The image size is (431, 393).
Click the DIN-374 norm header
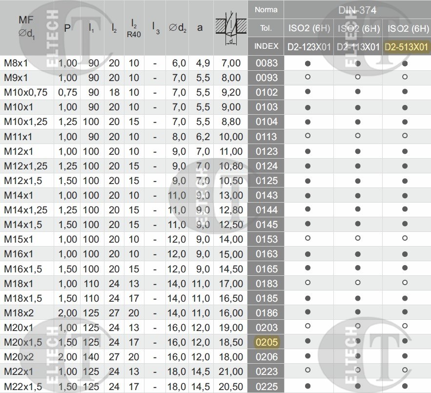357,10
